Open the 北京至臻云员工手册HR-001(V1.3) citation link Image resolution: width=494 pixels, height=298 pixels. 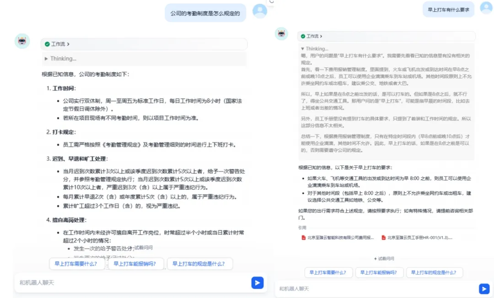(420, 238)
